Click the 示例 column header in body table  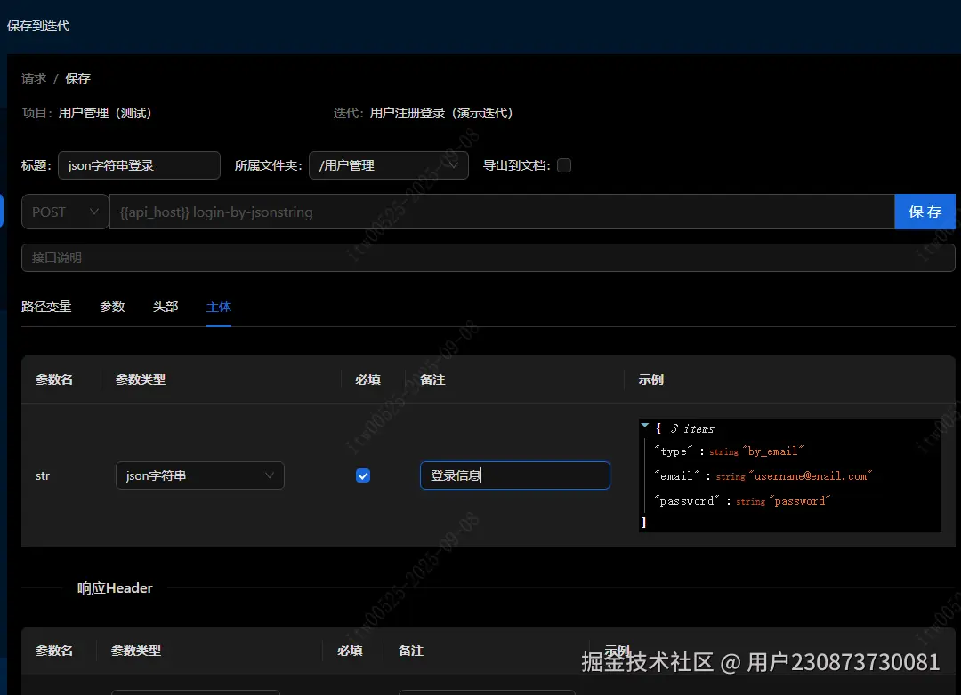[x=650, y=379]
